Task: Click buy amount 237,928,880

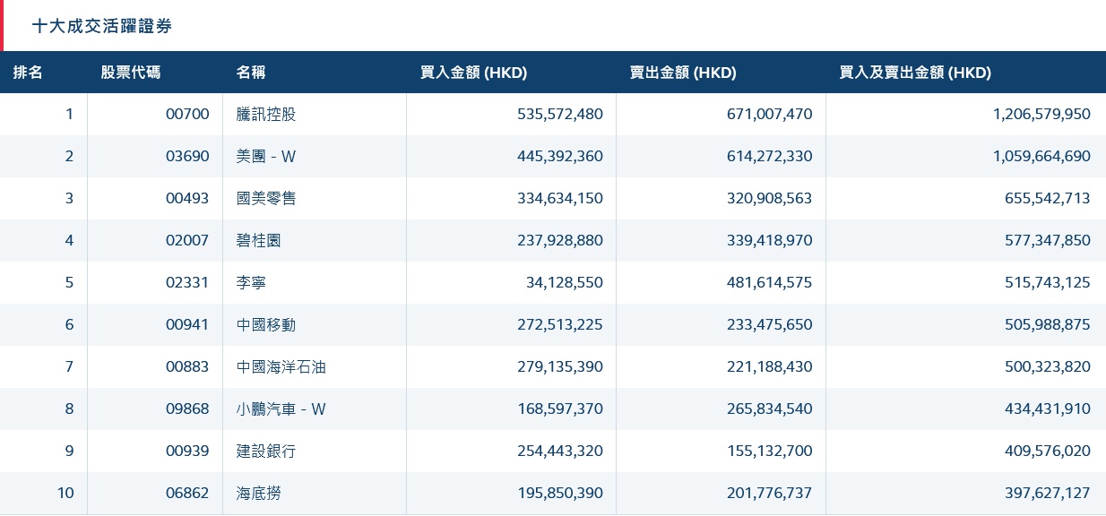Action: (x=560, y=240)
